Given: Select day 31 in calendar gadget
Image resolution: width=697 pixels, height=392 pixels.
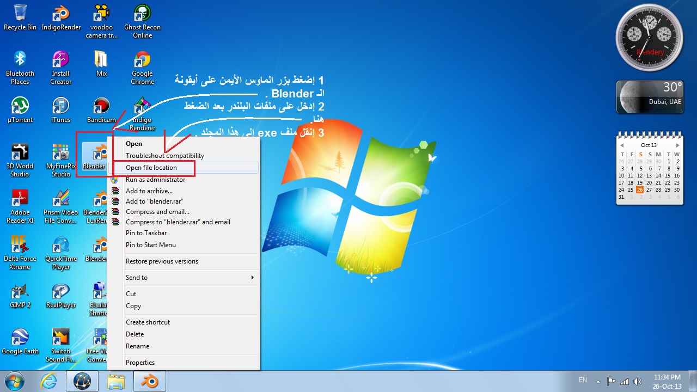Looking at the screenshot, I should pos(621,197).
